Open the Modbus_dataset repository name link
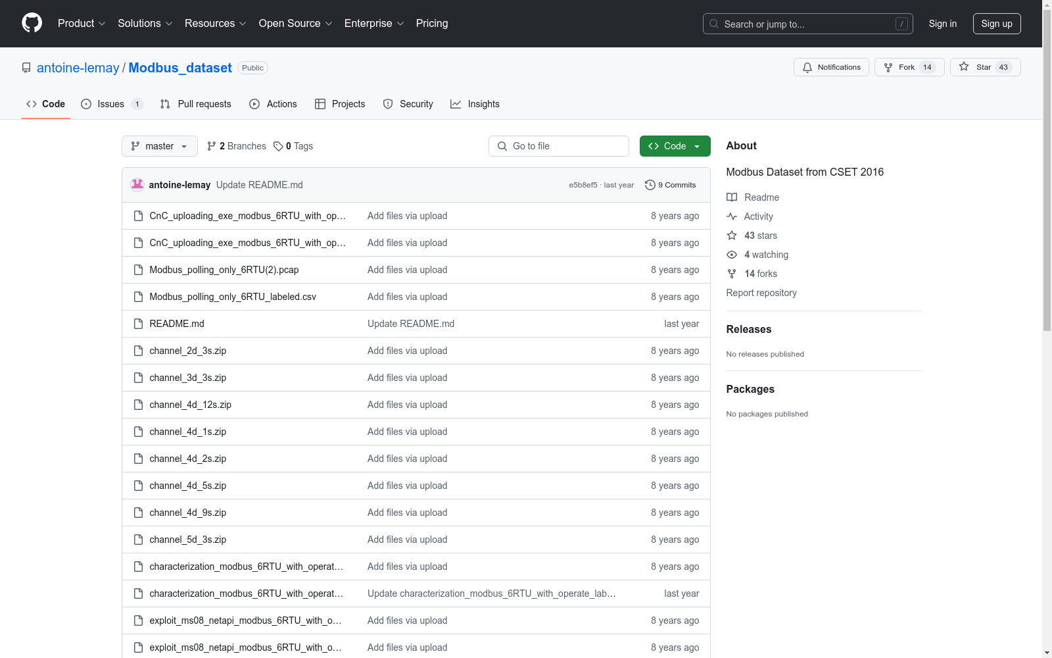Viewport: 1052px width, 658px height. [x=180, y=68]
